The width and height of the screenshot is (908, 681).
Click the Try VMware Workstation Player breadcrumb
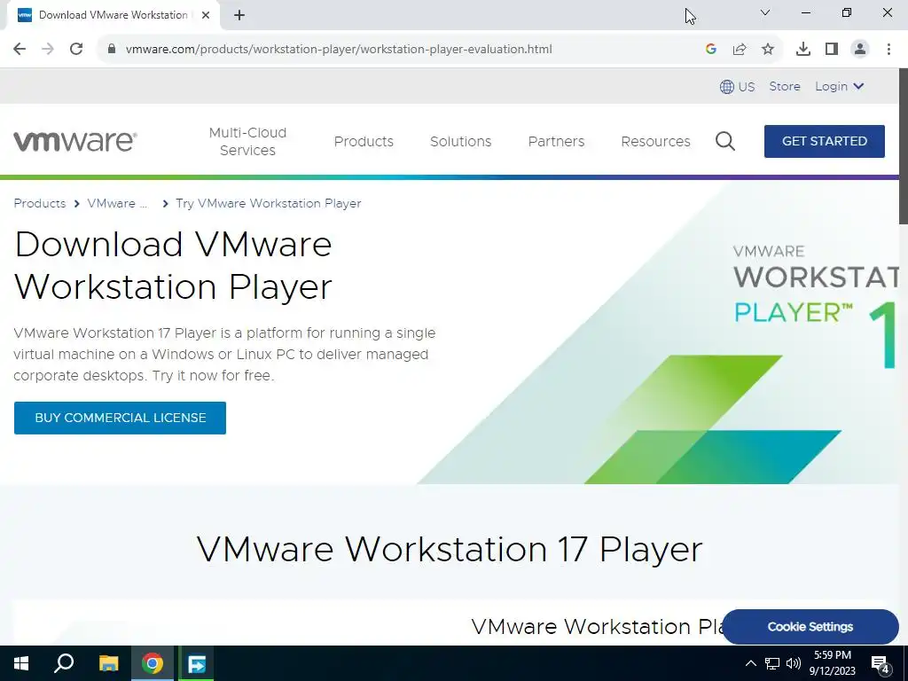(268, 203)
